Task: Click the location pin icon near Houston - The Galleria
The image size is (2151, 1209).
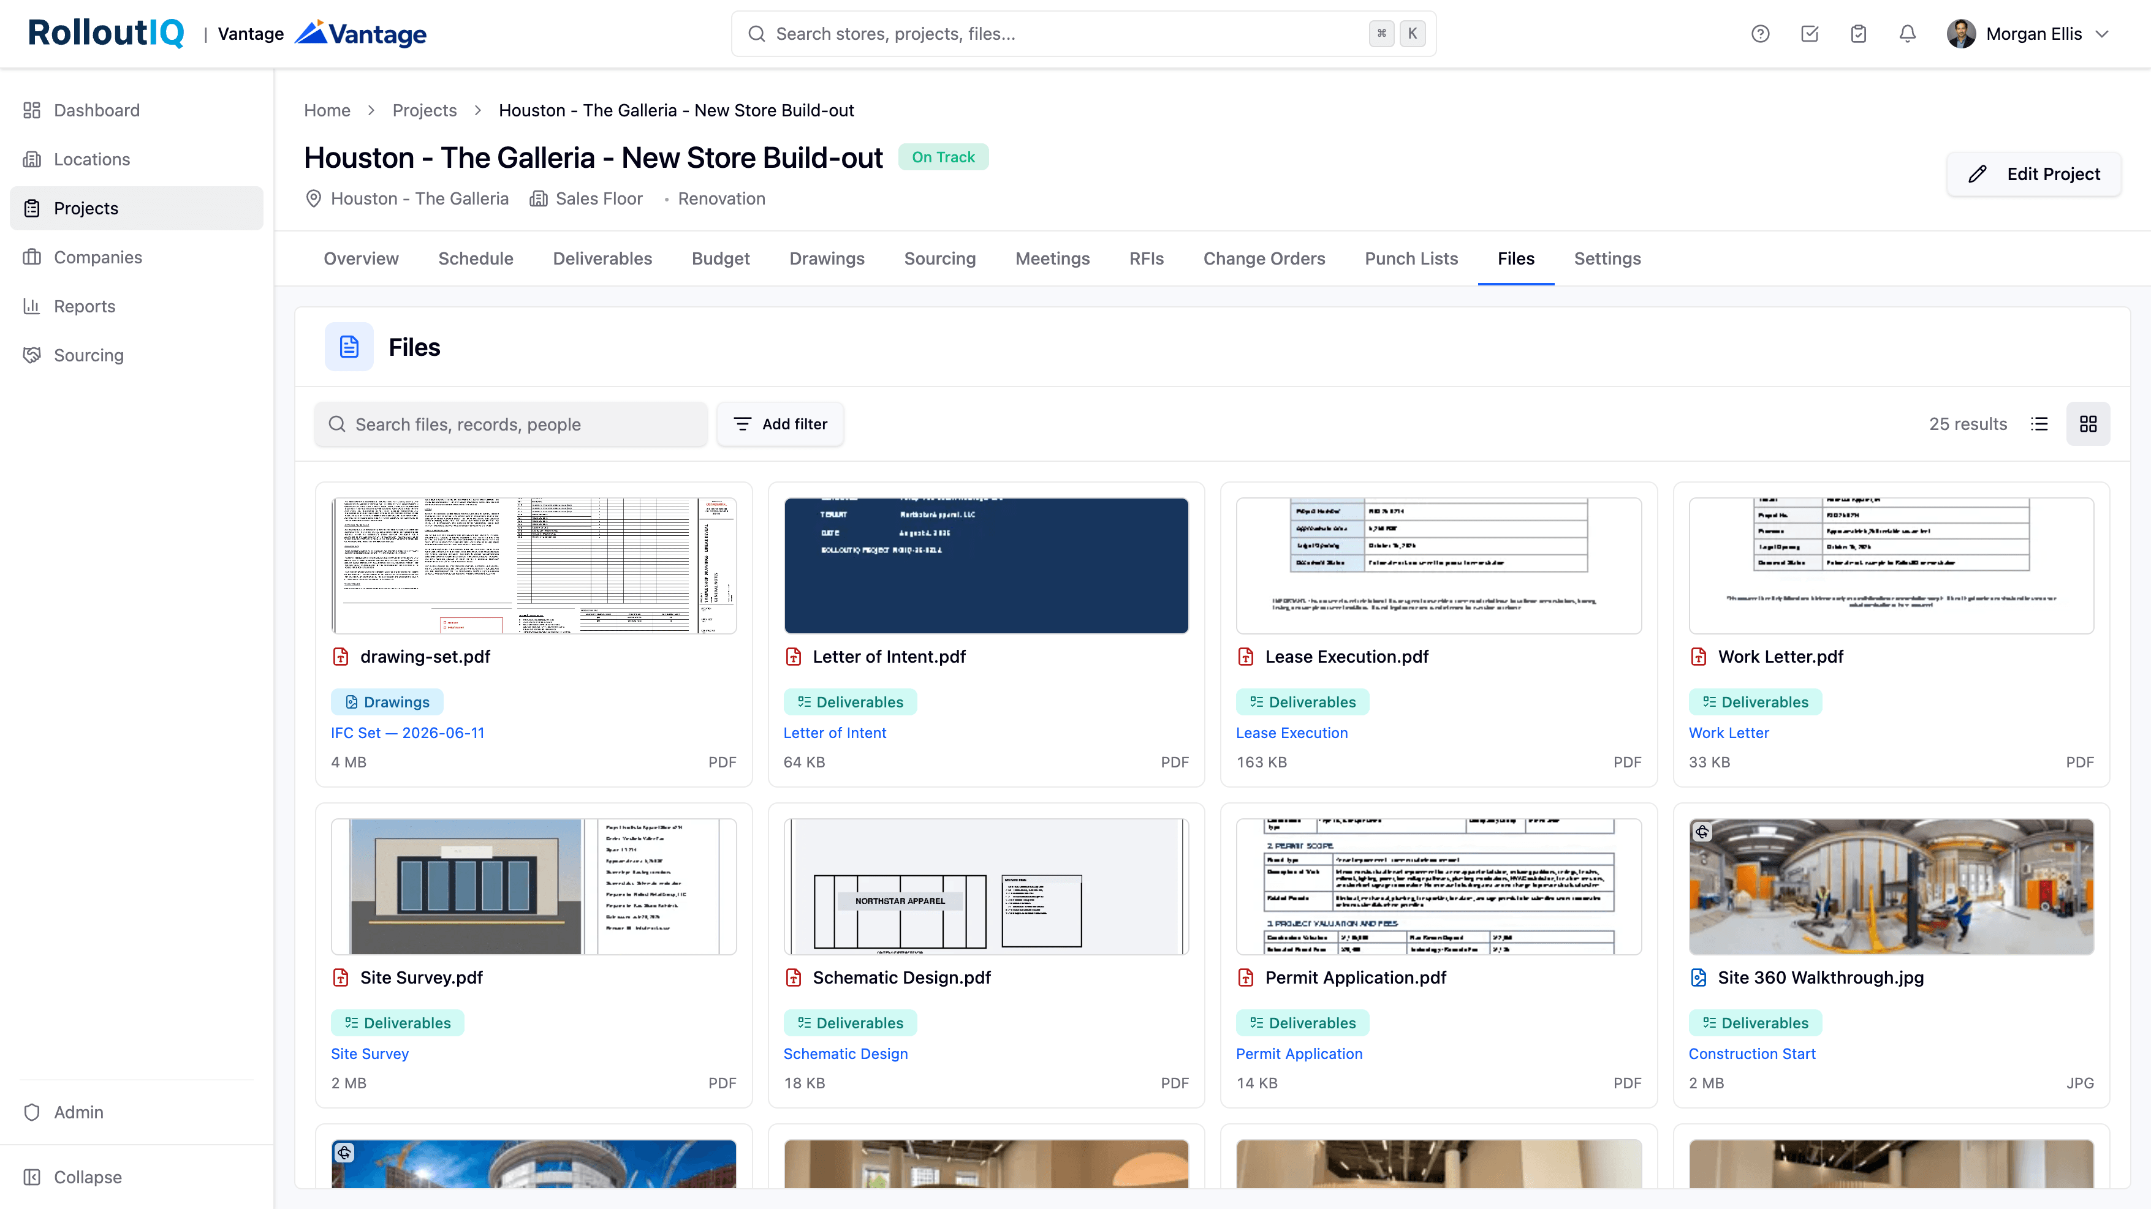Action: pyautogui.click(x=313, y=198)
